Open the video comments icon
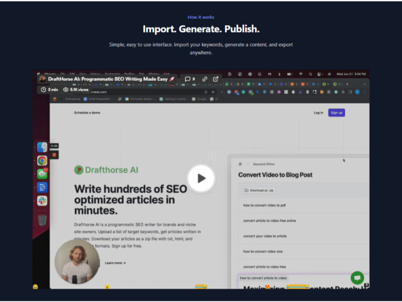 (189, 79)
